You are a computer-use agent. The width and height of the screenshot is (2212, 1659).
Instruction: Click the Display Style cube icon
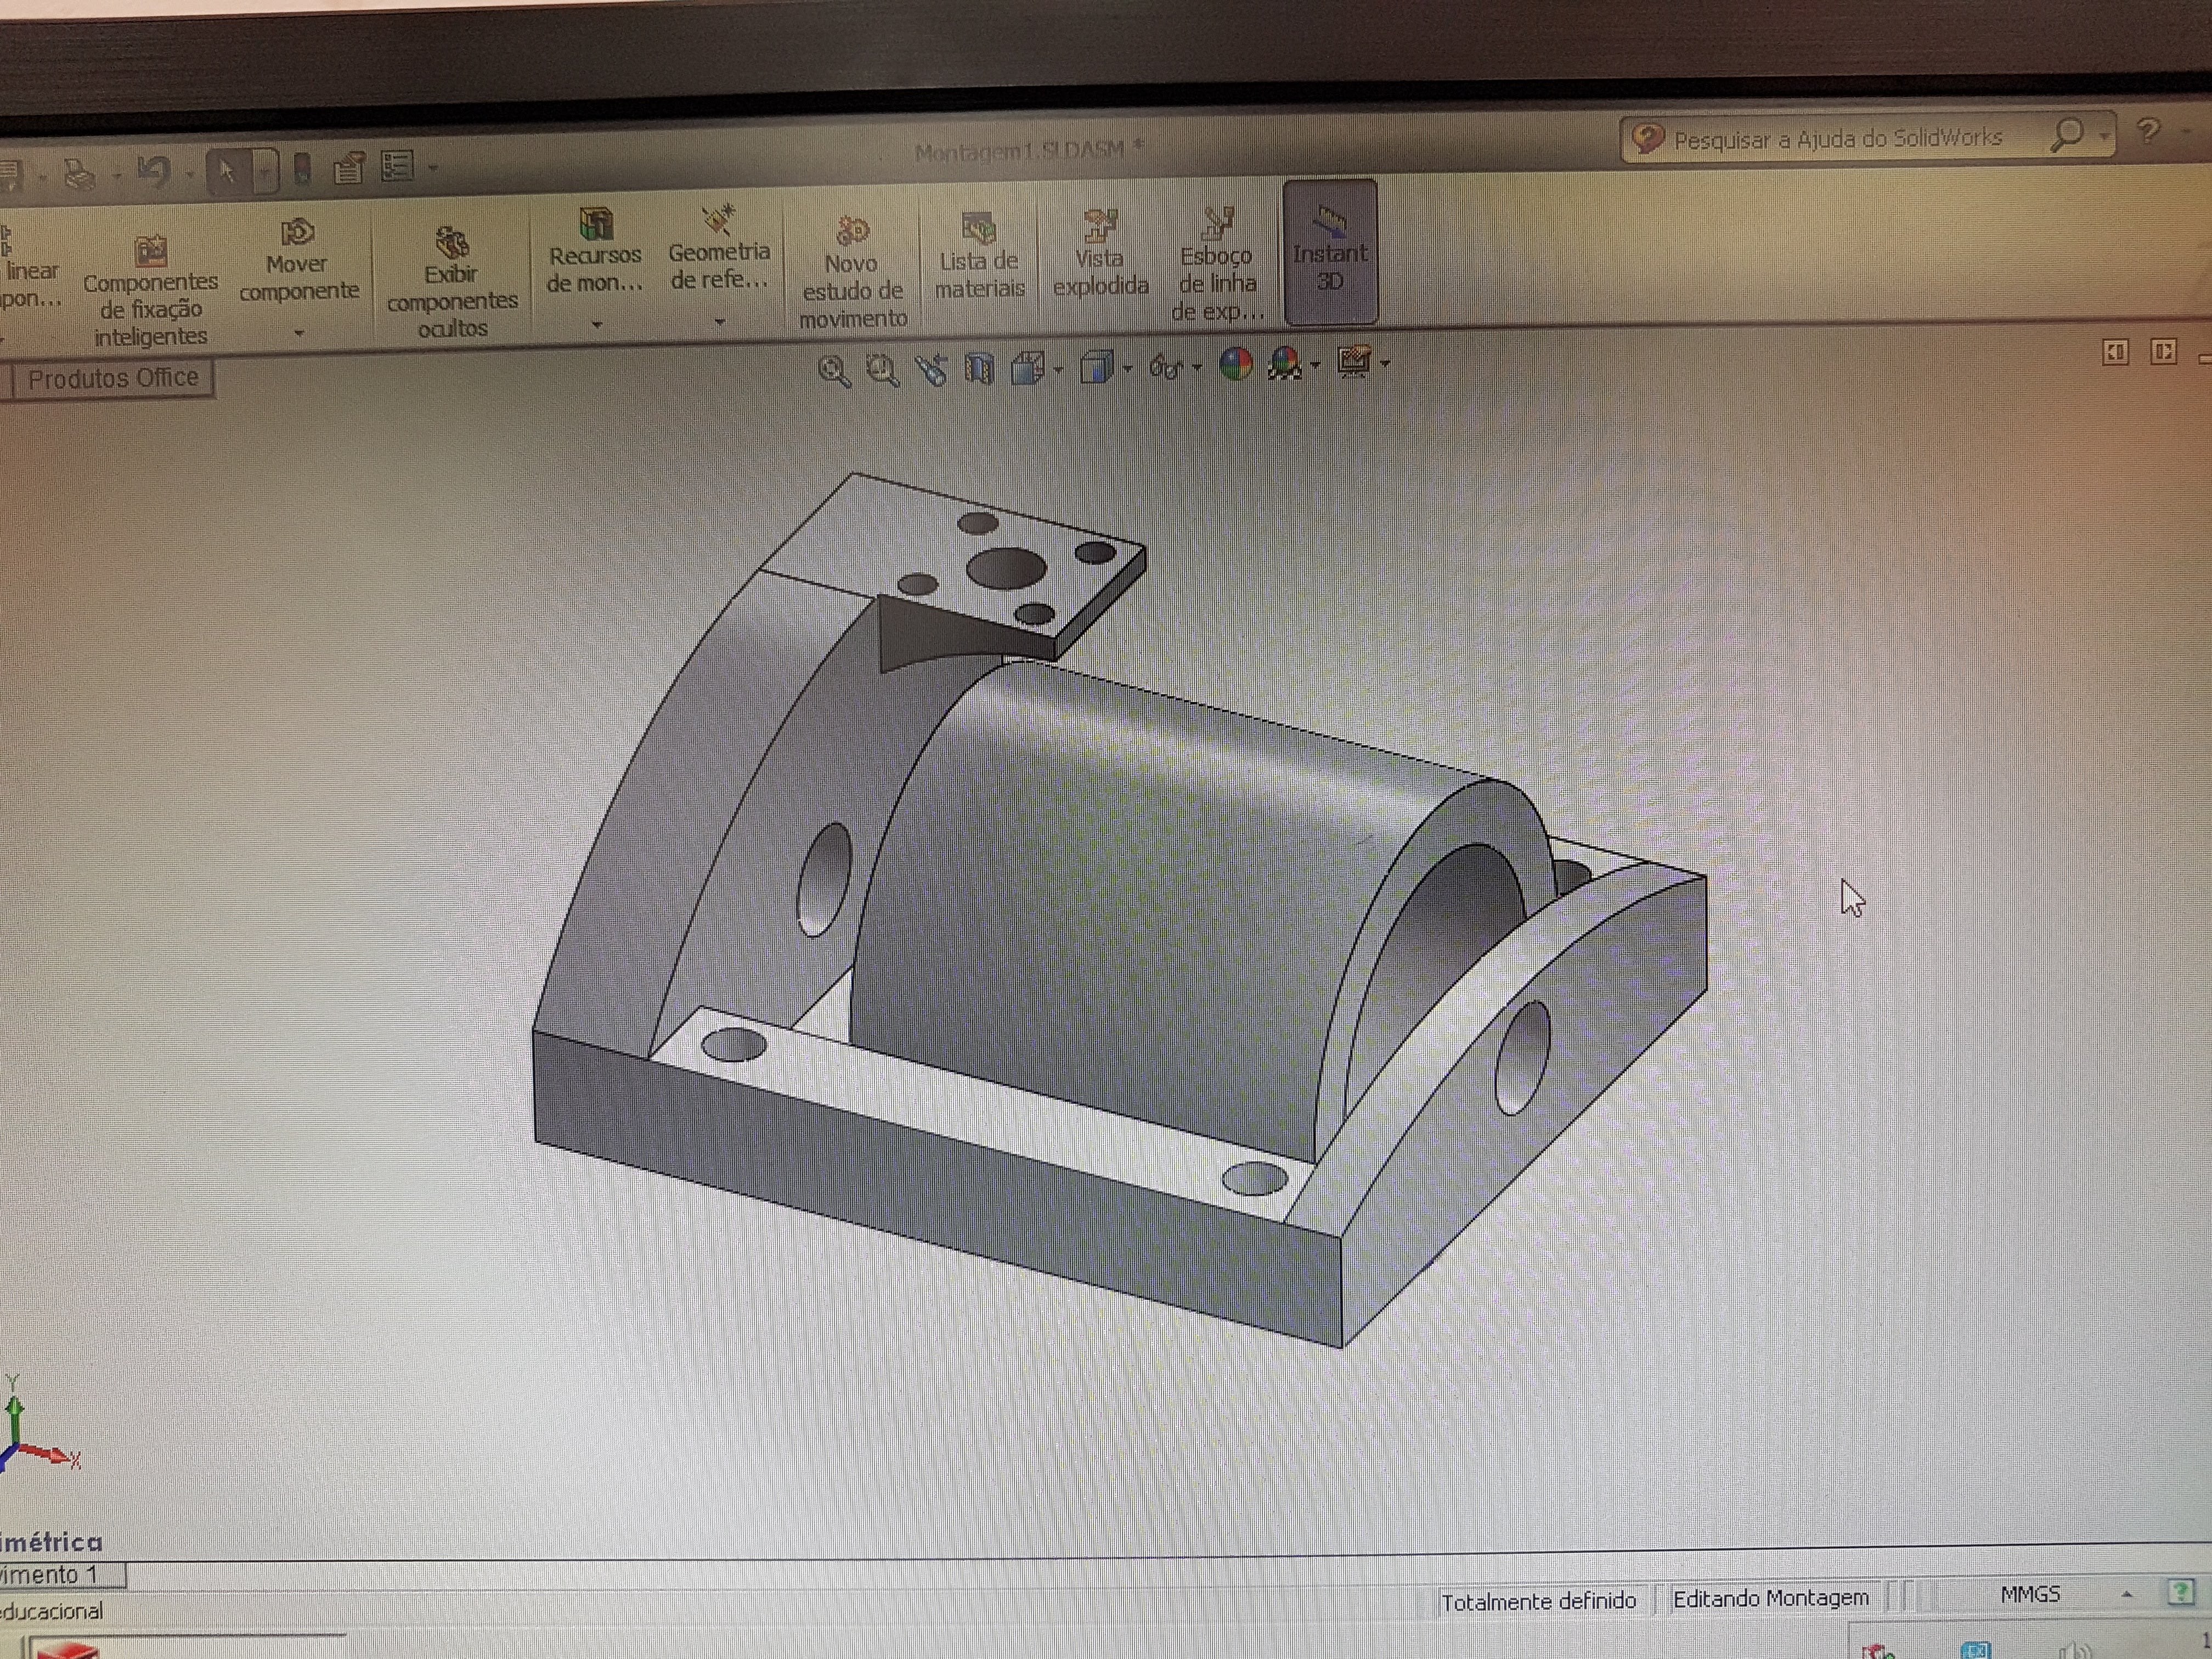[x=1097, y=367]
